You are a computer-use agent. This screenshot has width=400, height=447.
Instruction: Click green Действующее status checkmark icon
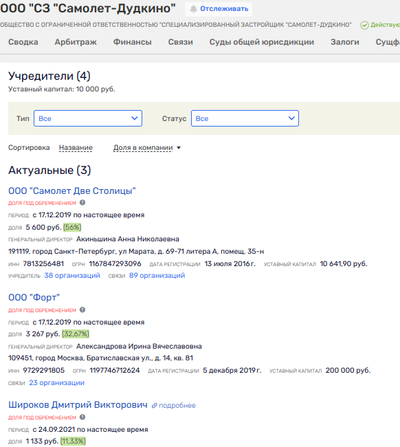click(364, 25)
